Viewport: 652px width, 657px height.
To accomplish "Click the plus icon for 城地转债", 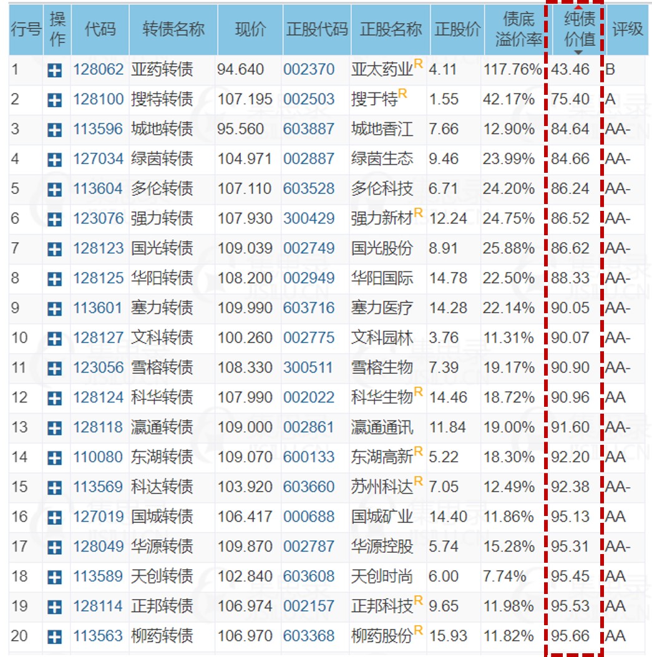I will [x=54, y=130].
